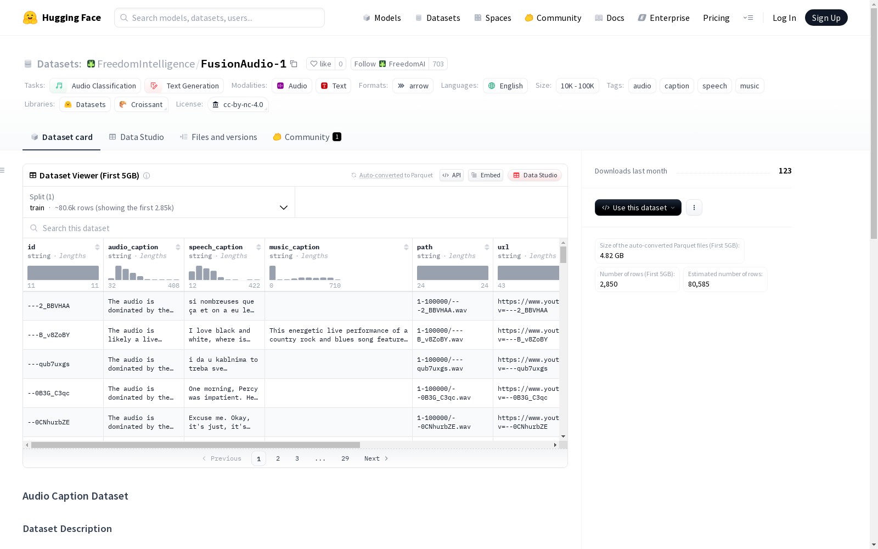Open the Split train dropdown
Viewport: 878px width, 549px height.
[x=159, y=202]
